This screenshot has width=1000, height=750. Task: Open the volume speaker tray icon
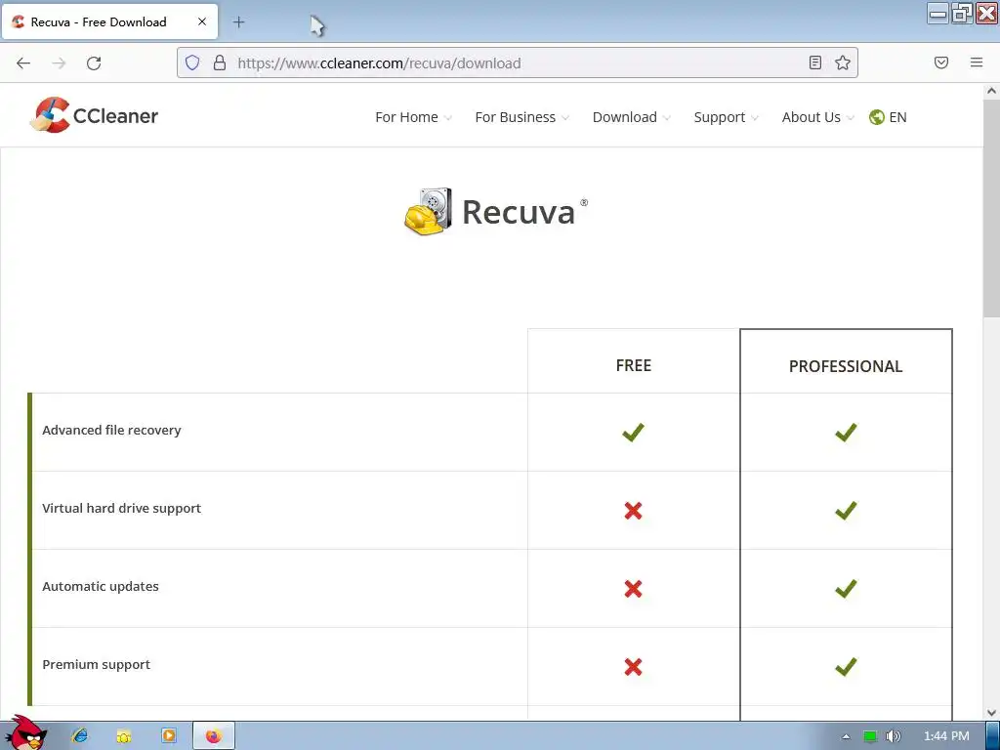(x=893, y=736)
